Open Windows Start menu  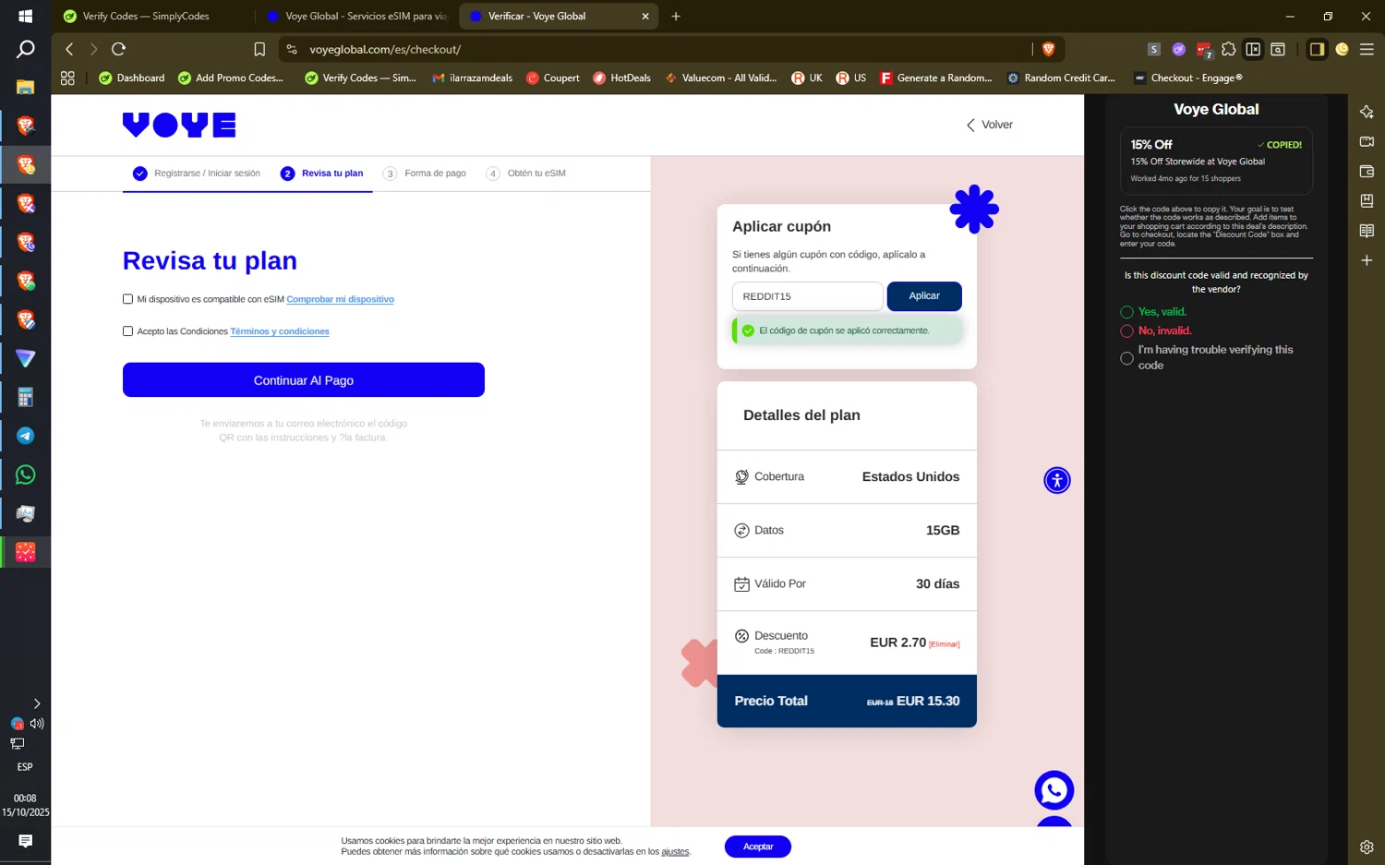point(25,16)
